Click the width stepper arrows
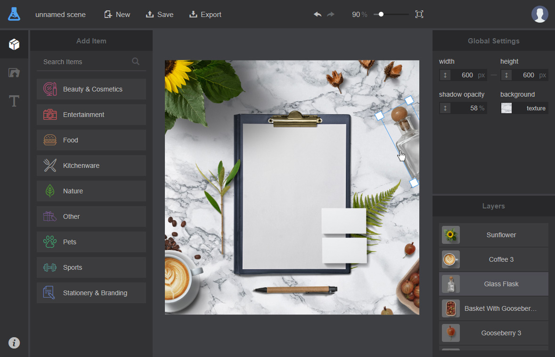This screenshot has width=555, height=357. point(445,75)
